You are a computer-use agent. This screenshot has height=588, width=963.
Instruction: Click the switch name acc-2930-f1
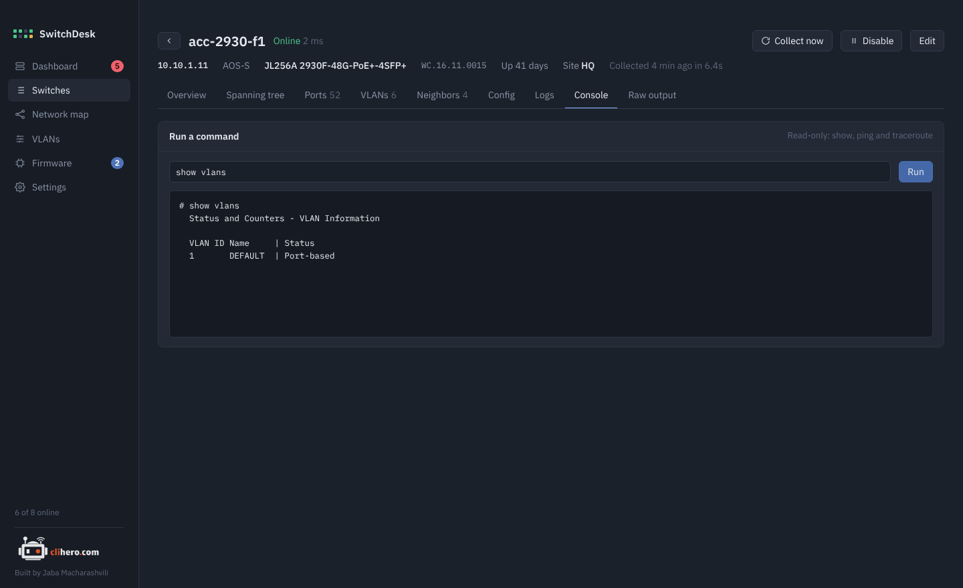point(227,41)
